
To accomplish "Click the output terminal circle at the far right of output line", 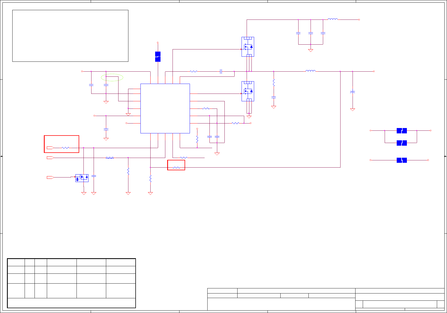I will tap(374, 71).
